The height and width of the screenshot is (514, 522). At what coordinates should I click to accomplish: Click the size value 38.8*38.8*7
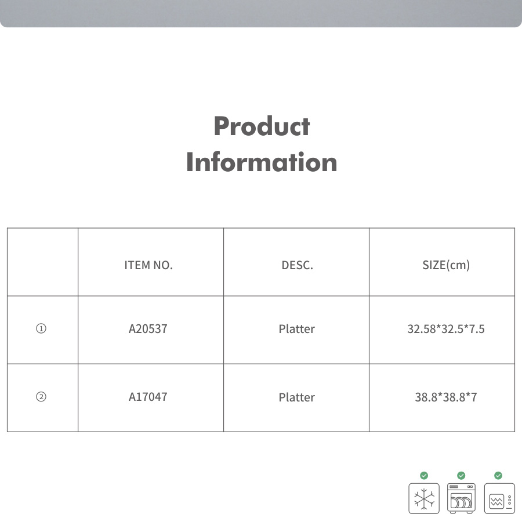coord(446,397)
